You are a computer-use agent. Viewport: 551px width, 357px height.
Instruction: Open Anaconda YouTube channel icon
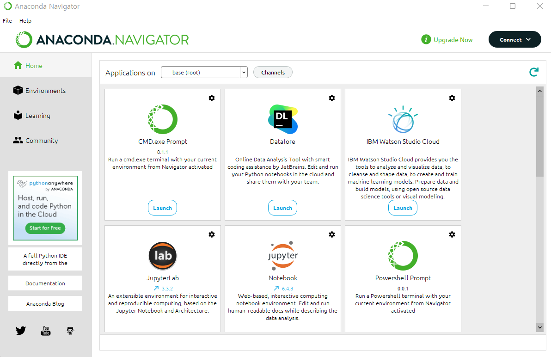[46, 331]
